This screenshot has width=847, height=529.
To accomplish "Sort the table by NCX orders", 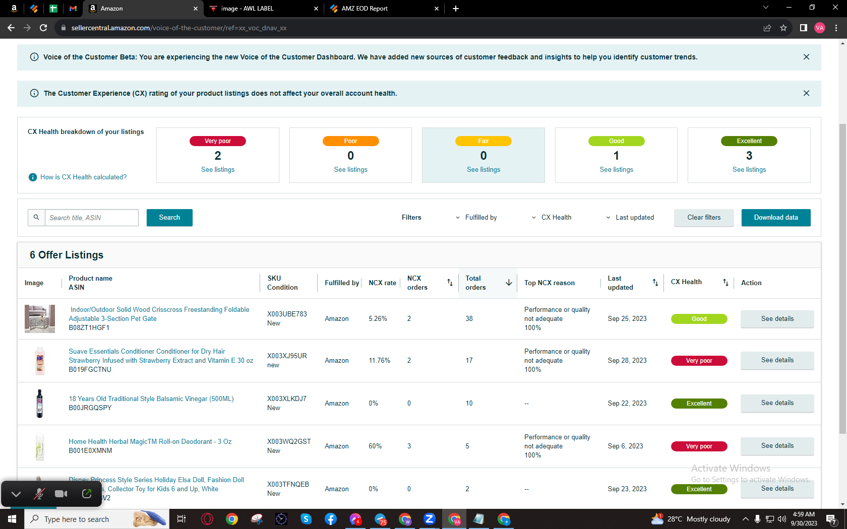I will (x=450, y=283).
